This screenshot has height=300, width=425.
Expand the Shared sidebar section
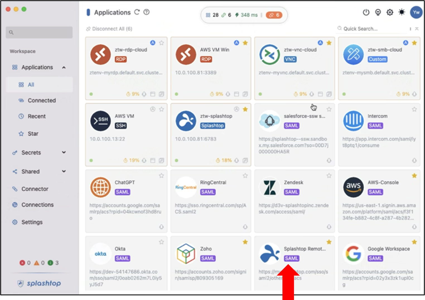64,171
